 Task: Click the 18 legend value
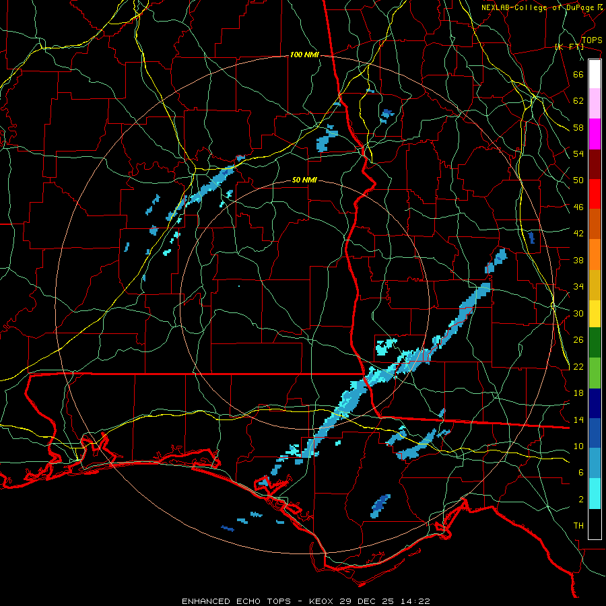pos(578,393)
